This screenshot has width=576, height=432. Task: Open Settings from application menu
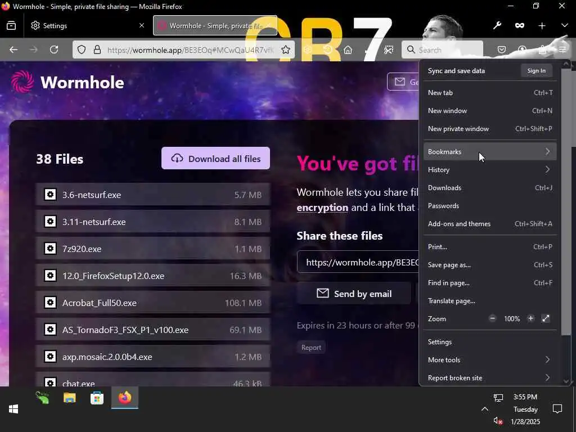490,341
